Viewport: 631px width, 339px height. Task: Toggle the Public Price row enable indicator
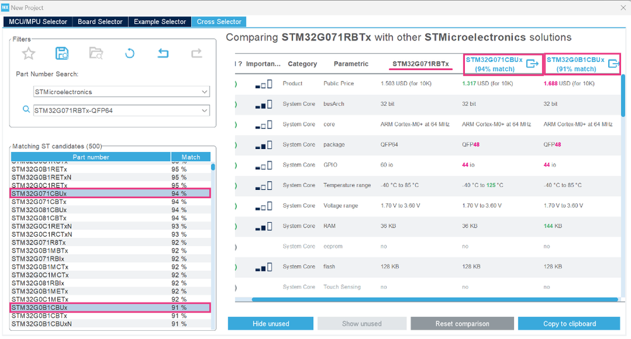coord(236,84)
